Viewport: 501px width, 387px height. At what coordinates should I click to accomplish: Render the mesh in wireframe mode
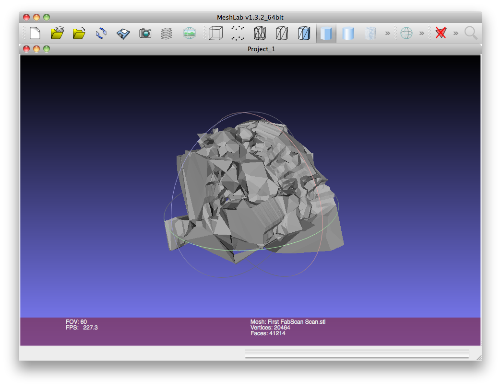[x=260, y=33]
